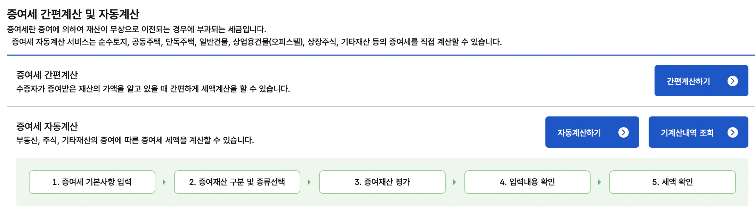
Task: Click the arrow icon inside 자동계산하기 button
Action: [x=624, y=132]
